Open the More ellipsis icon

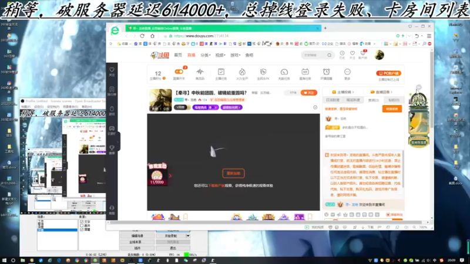[x=347, y=72]
